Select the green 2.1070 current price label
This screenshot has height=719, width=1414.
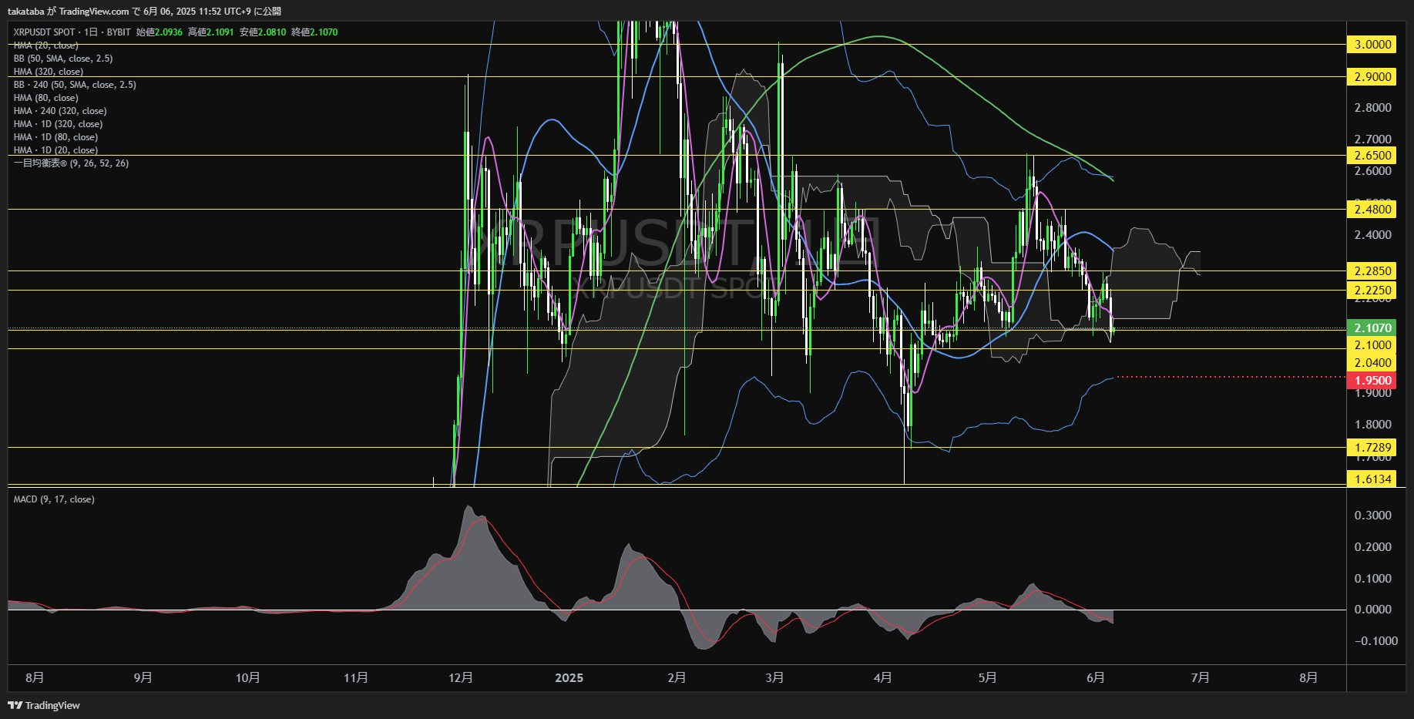point(1372,328)
